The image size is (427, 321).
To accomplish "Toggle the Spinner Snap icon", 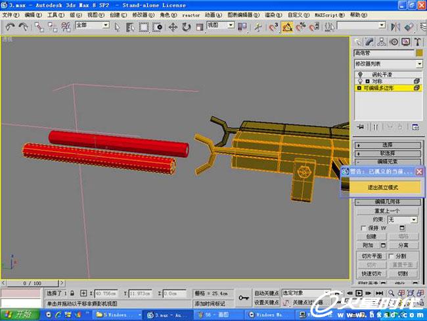I will 314,27.
